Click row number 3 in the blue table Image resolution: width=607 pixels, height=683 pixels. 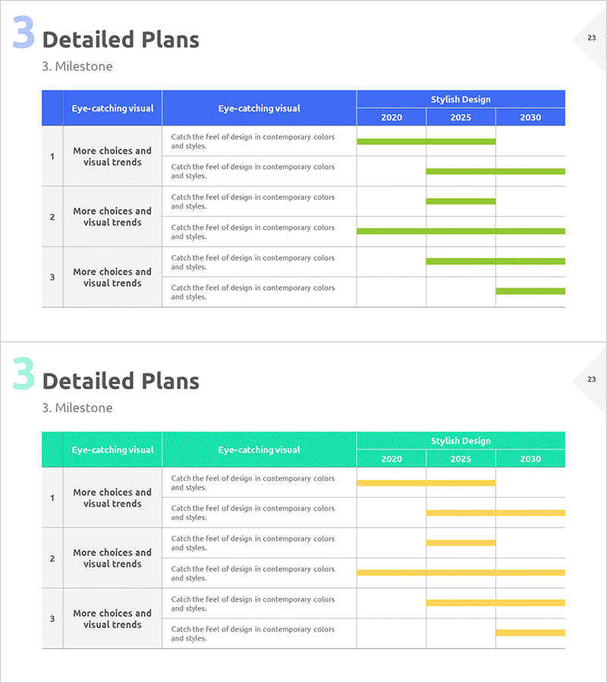click(x=52, y=277)
